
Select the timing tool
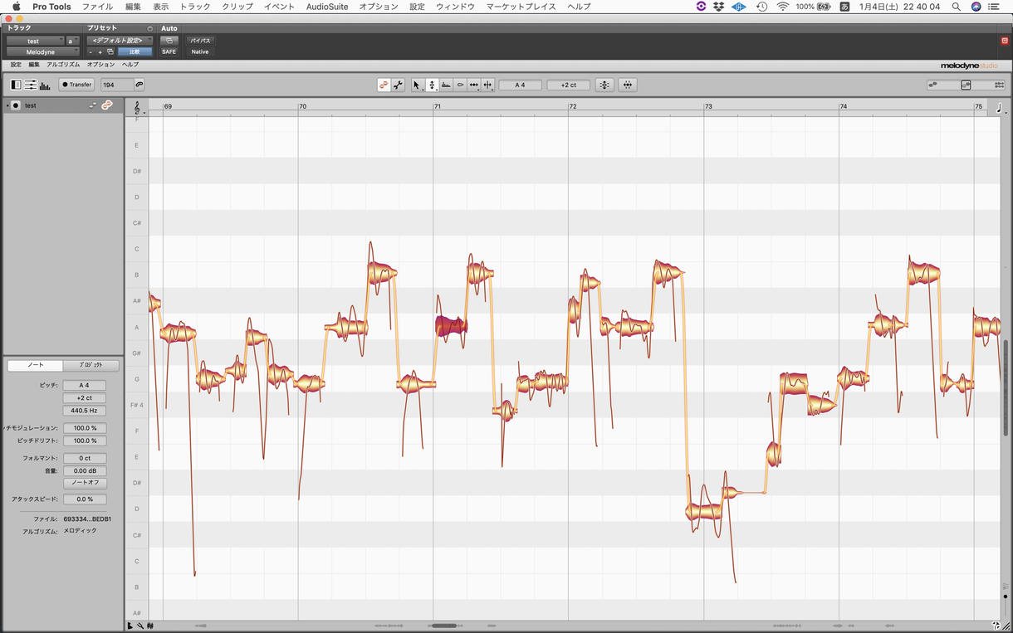tap(473, 85)
